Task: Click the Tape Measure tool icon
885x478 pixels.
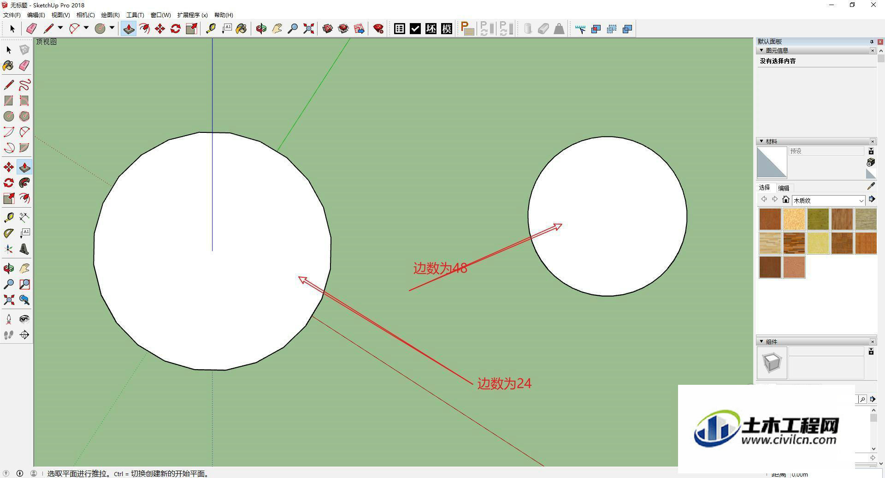Action: coord(211,29)
